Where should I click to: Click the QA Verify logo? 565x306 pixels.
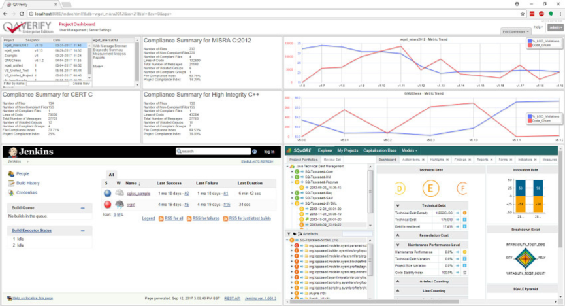click(27, 27)
